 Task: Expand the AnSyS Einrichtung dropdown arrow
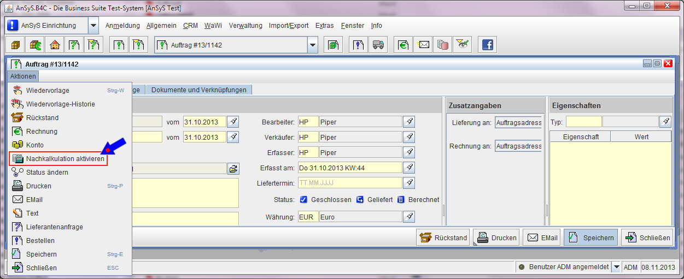(x=93, y=26)
